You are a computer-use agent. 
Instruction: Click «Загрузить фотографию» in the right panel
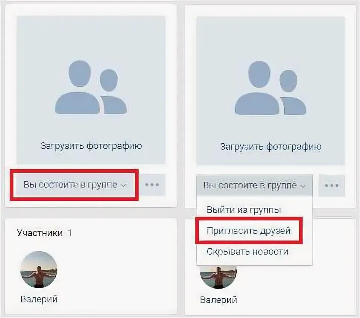pos(271,147)
